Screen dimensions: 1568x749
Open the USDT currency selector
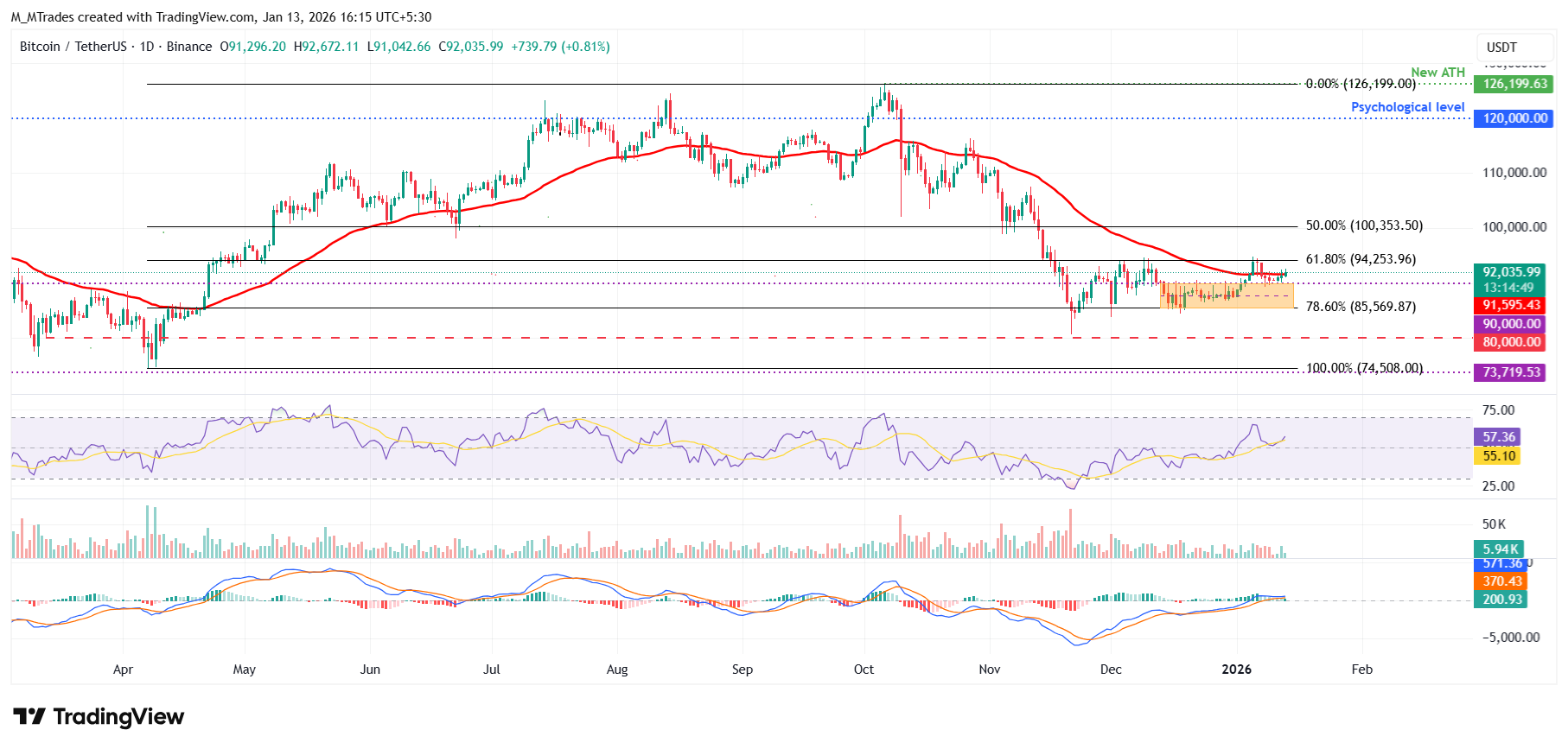(x=1501, y=48)
